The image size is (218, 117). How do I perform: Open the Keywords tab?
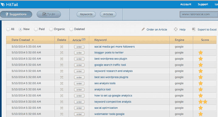click(86, 14)
